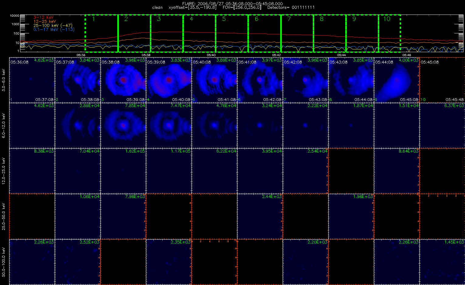Open the 05:43:08 image at 3.0-6.0 keV
The width and height of the screenshot is (465, 285).
coord(351,80)
